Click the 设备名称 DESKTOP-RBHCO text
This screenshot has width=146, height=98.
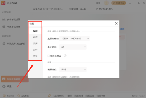coord(48,9)
